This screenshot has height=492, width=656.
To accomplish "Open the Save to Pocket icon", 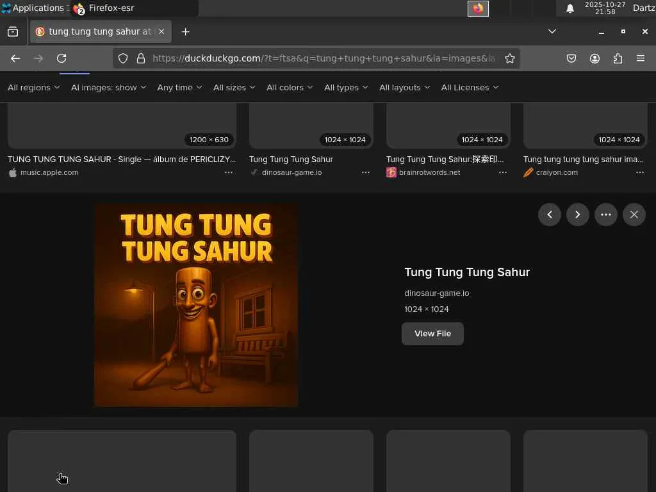I will point(571,58).
